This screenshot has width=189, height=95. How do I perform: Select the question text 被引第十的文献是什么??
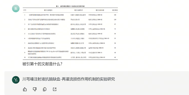42,64
